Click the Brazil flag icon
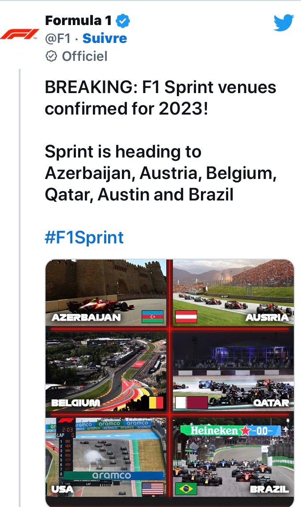Screen dimensions: 301x507 point(186,488)
